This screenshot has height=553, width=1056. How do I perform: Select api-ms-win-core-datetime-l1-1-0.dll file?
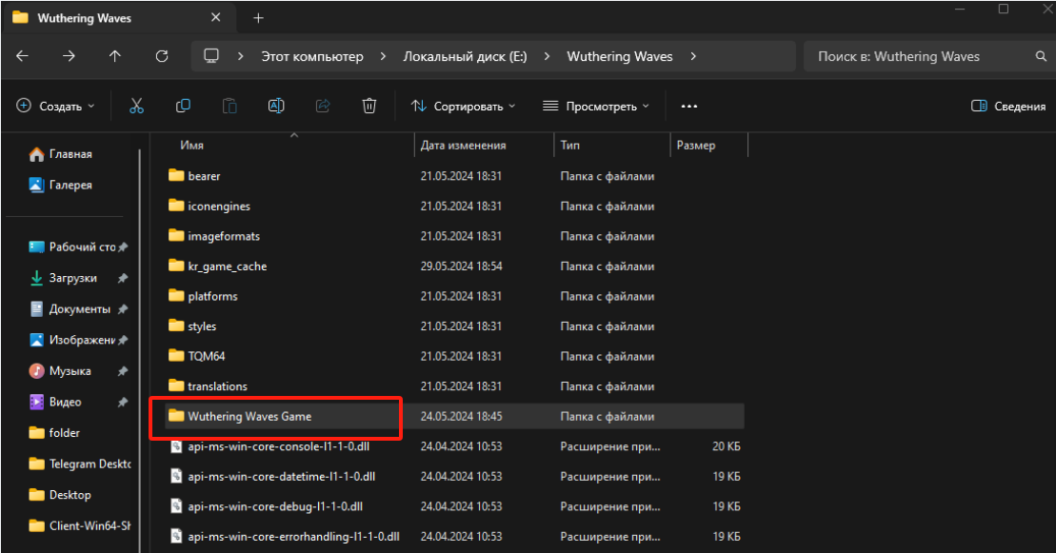(454, 476)
